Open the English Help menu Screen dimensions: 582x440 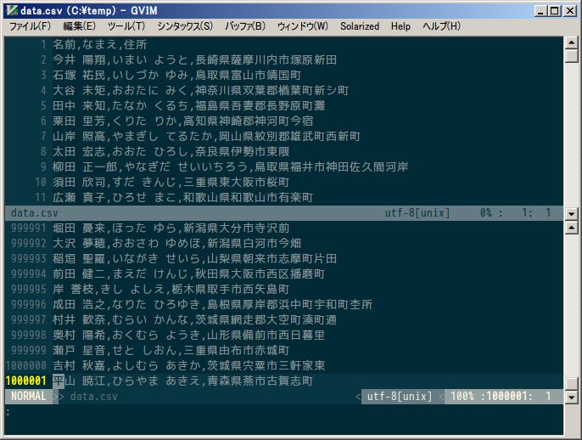pos(400,26)
